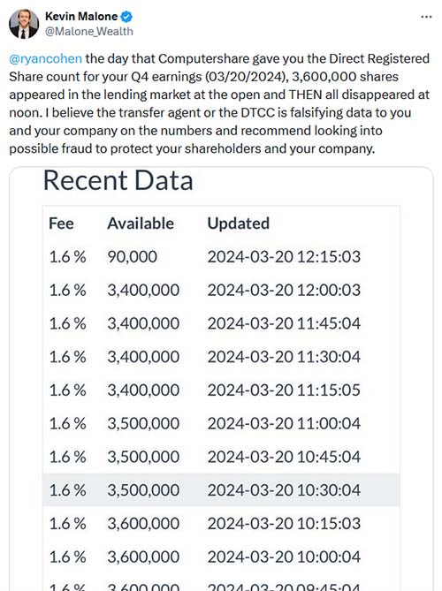The image size is (442, 591).
Task: Open the Kevin Malone display name
Action: pos(81,17)
